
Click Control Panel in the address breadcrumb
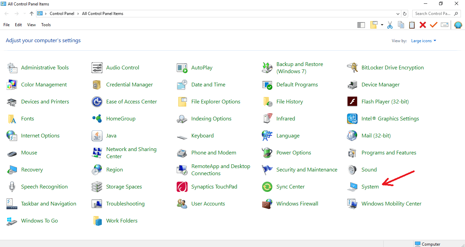[x=63, y=14]
